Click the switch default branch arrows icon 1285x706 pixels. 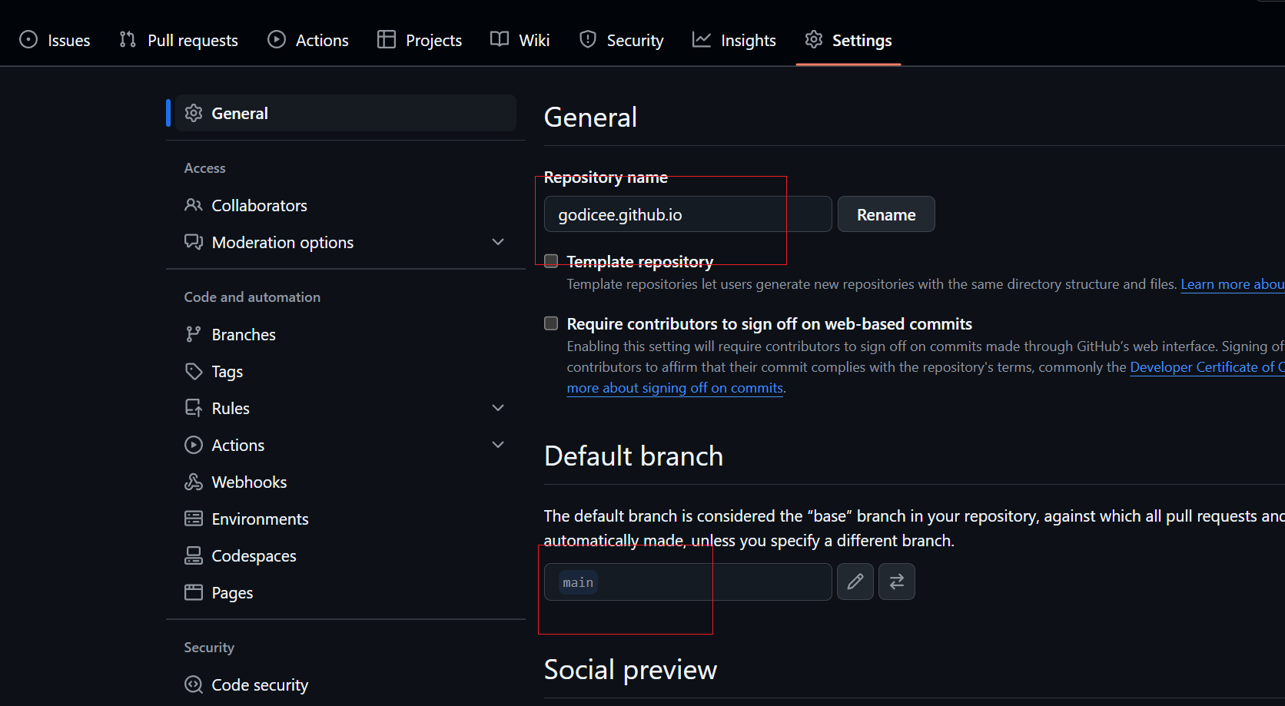[x=897, y=582]
